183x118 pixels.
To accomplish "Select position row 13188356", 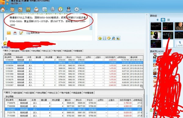I will (74, 60).
